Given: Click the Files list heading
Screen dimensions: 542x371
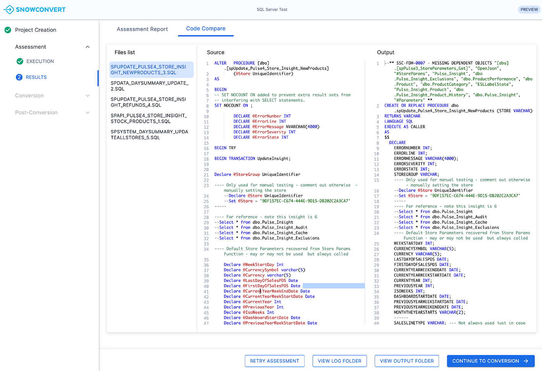Looking at the screenshot, I should (x=125, y=52).
